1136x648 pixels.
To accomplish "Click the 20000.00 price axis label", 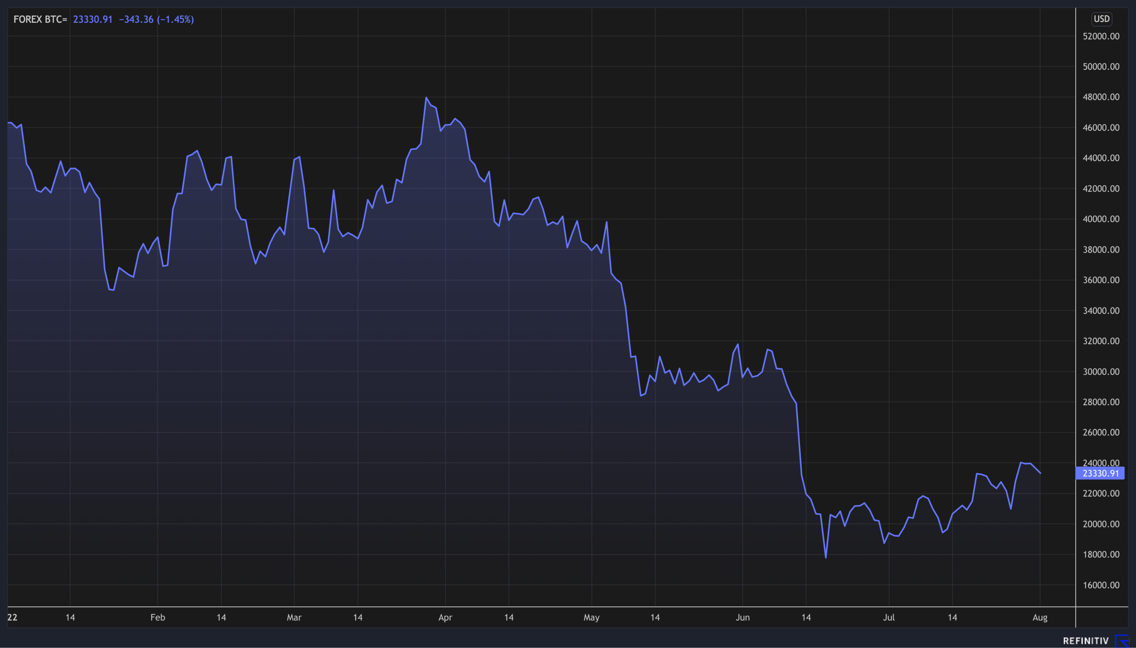I will click(1101, 524).
